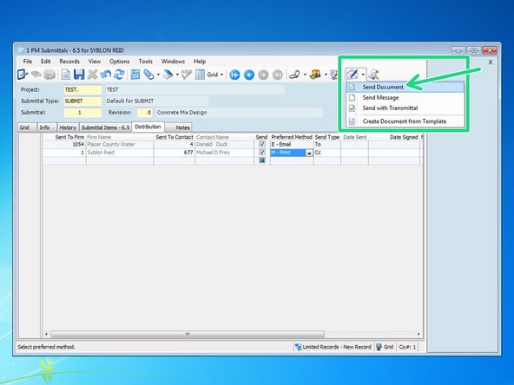Screen dimensions: 514x385
Task: Expand the contacts people dropdown arrow
Action: (x=326, y=75)
